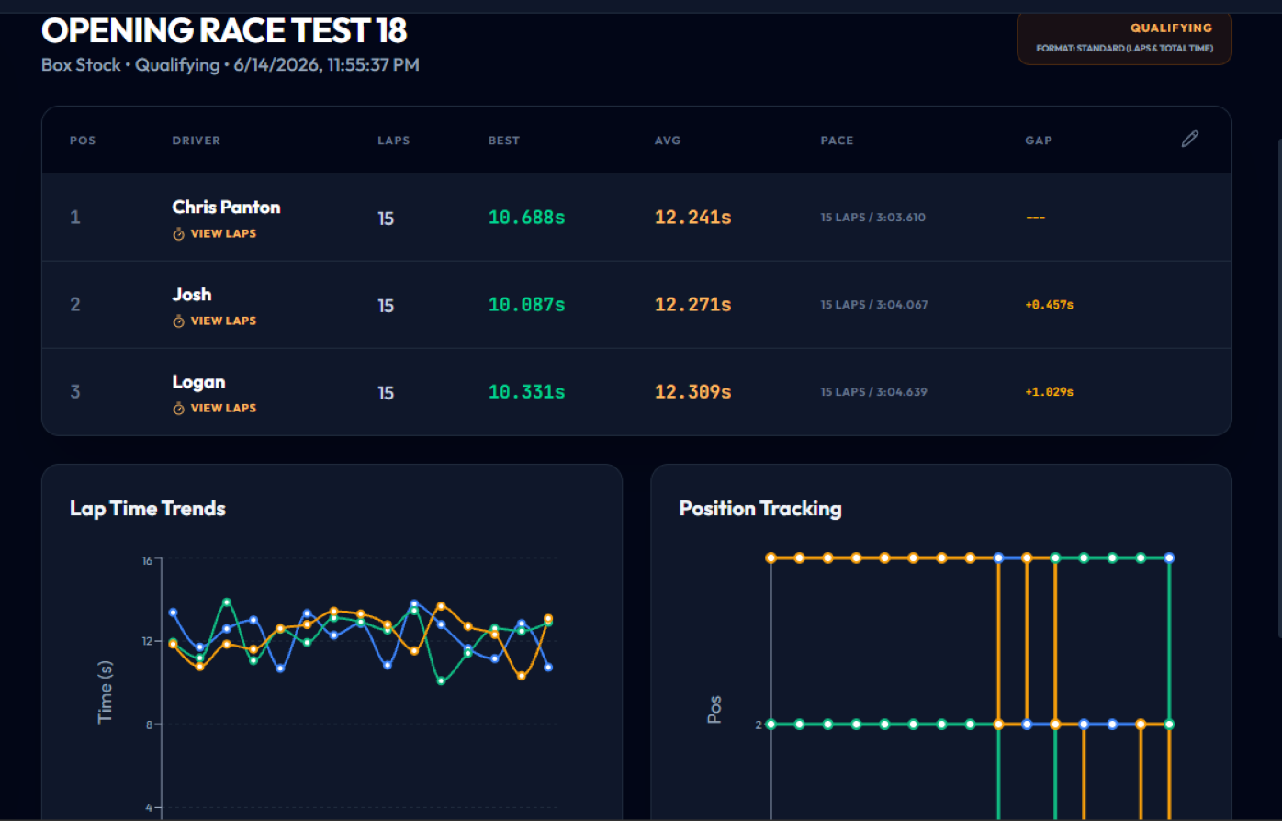1282x821 pixels.
Task: Click average time 12.241s
Action: pyautogui.click(x=693, y=218)
